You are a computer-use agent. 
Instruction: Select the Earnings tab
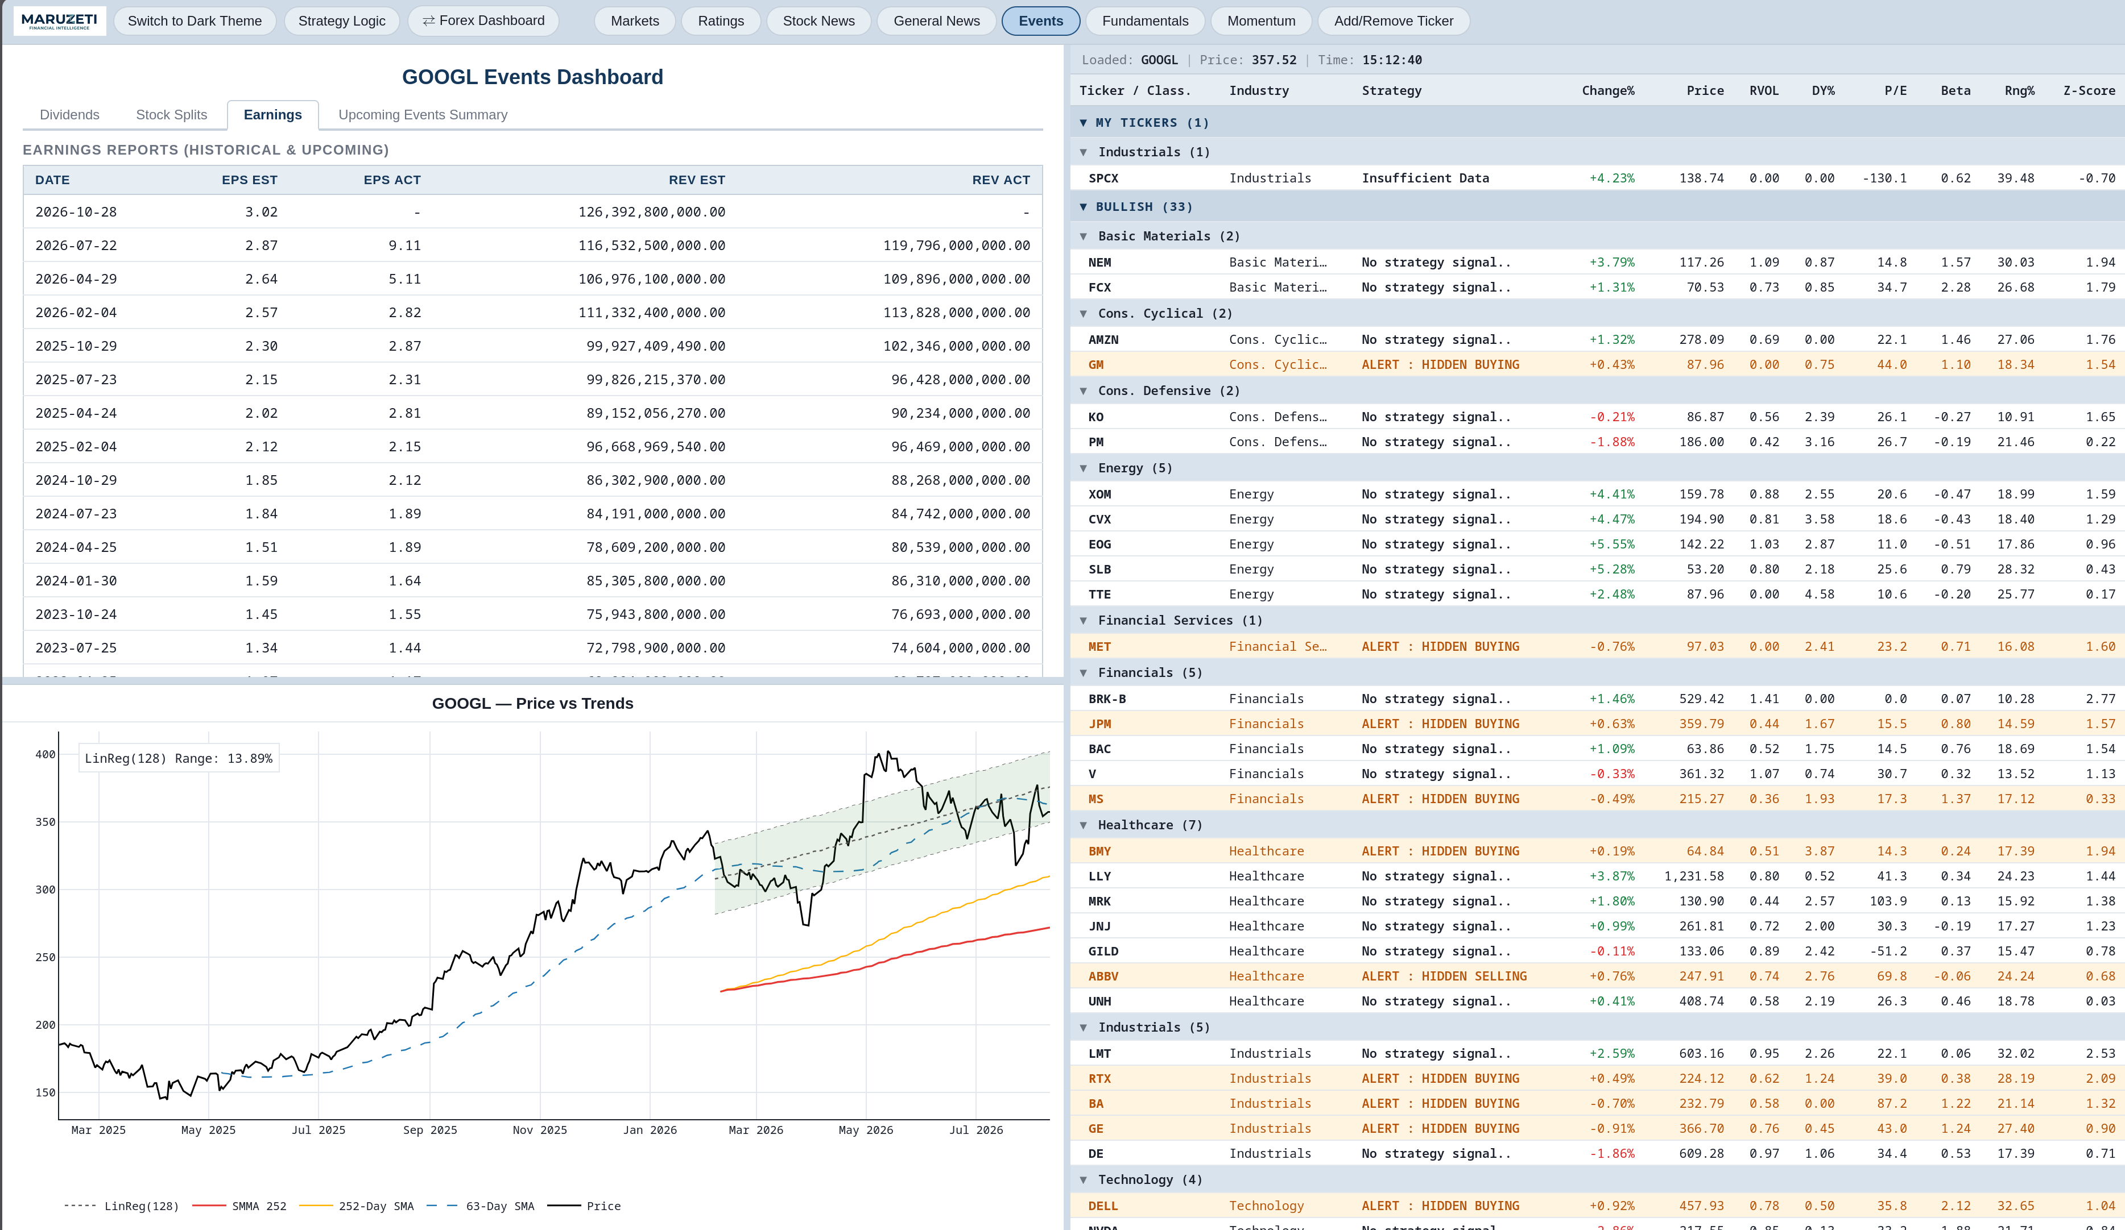click(x=272, y=115)
